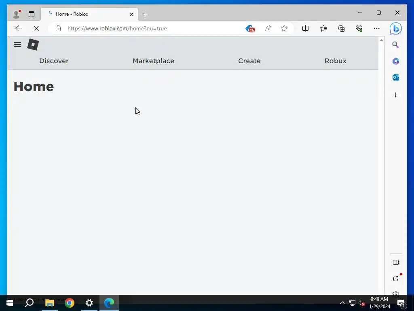Screen dimensions: 414x311
Task: Minimize the Edge window
Action: pos(360,13)
